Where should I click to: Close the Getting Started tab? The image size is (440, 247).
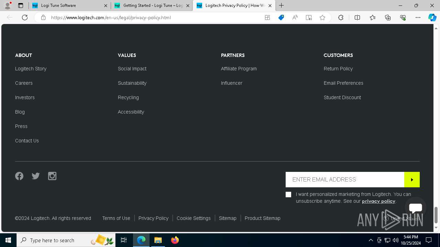point(188,5)
